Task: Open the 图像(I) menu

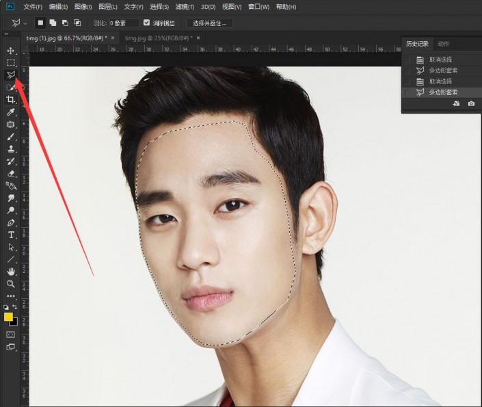Action: (83, 7)
